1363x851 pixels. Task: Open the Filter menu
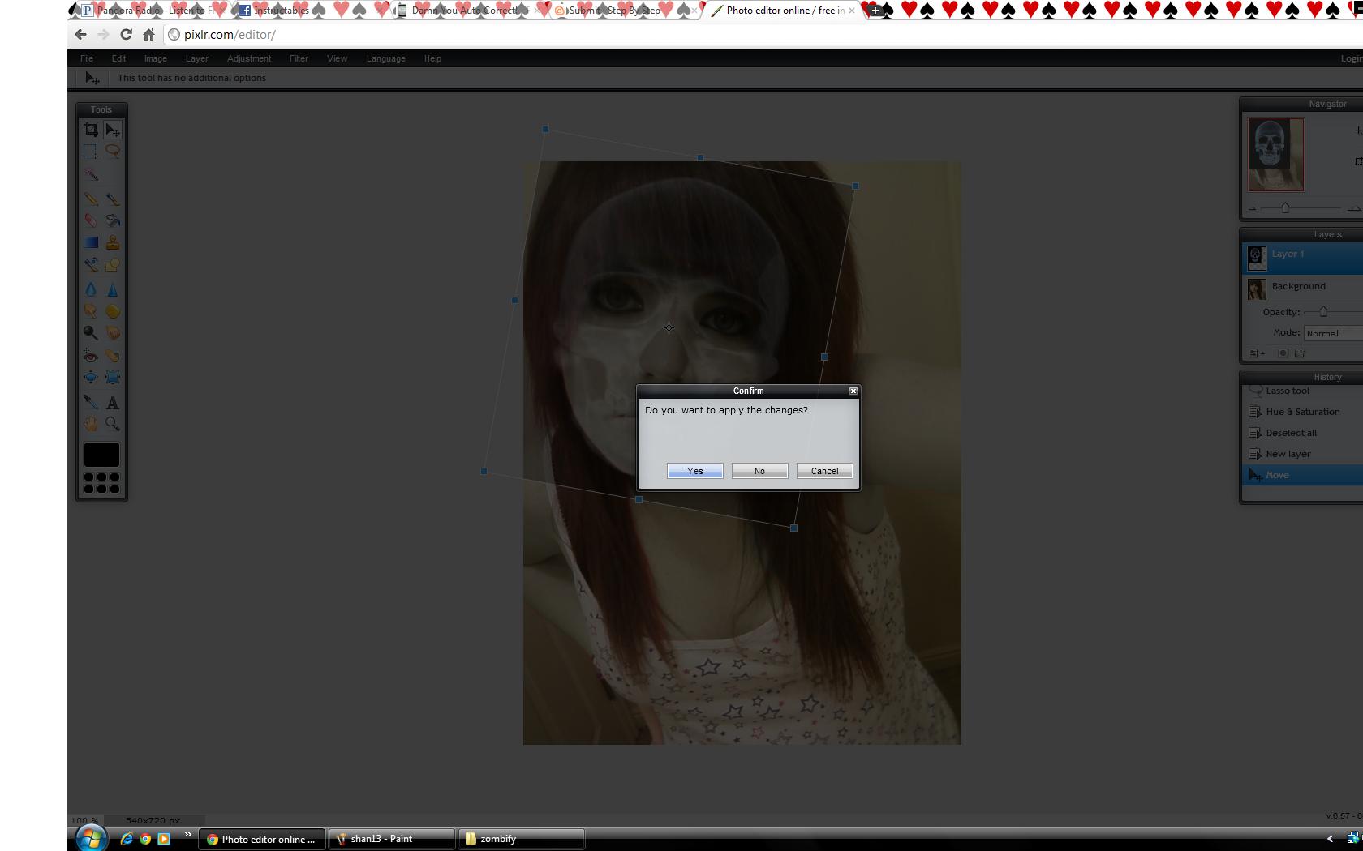pos(299,58)
